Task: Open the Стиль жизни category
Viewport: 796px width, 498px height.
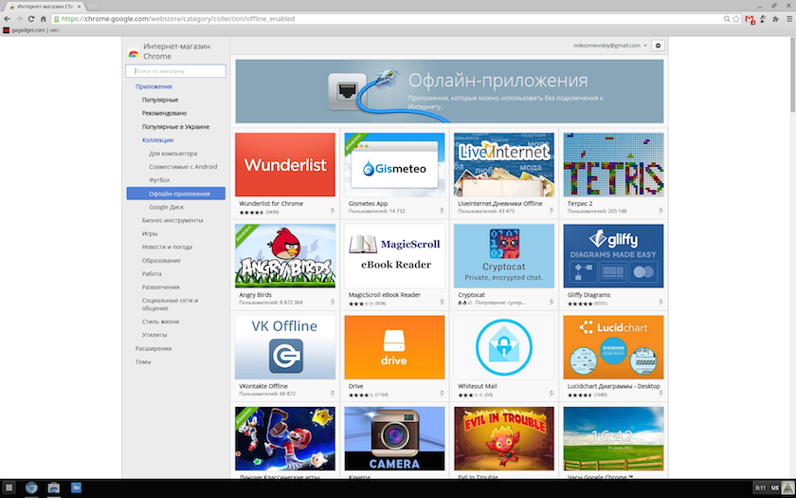Action: [x=160, y=322]
